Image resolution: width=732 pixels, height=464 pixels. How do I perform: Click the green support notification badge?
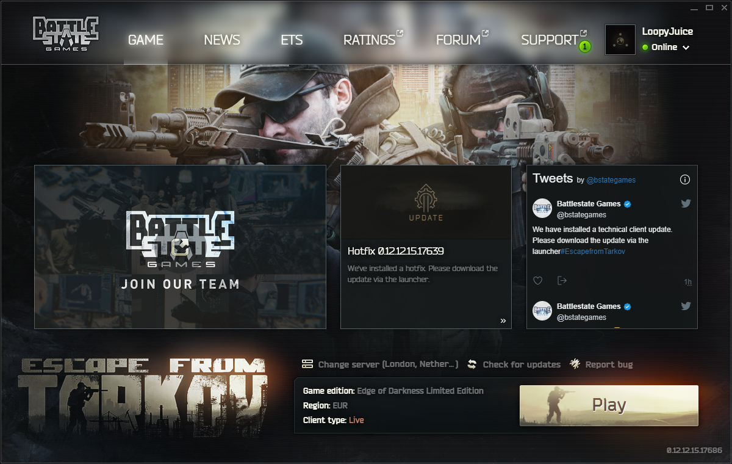pos(584,46)
